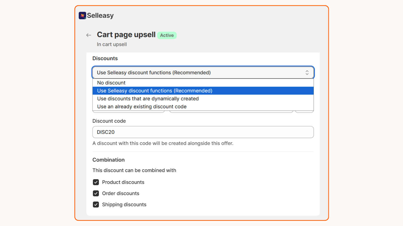Click the checkmark icon in Product discounts box
Screen dimensions: 403x226
tap(96, 182)
